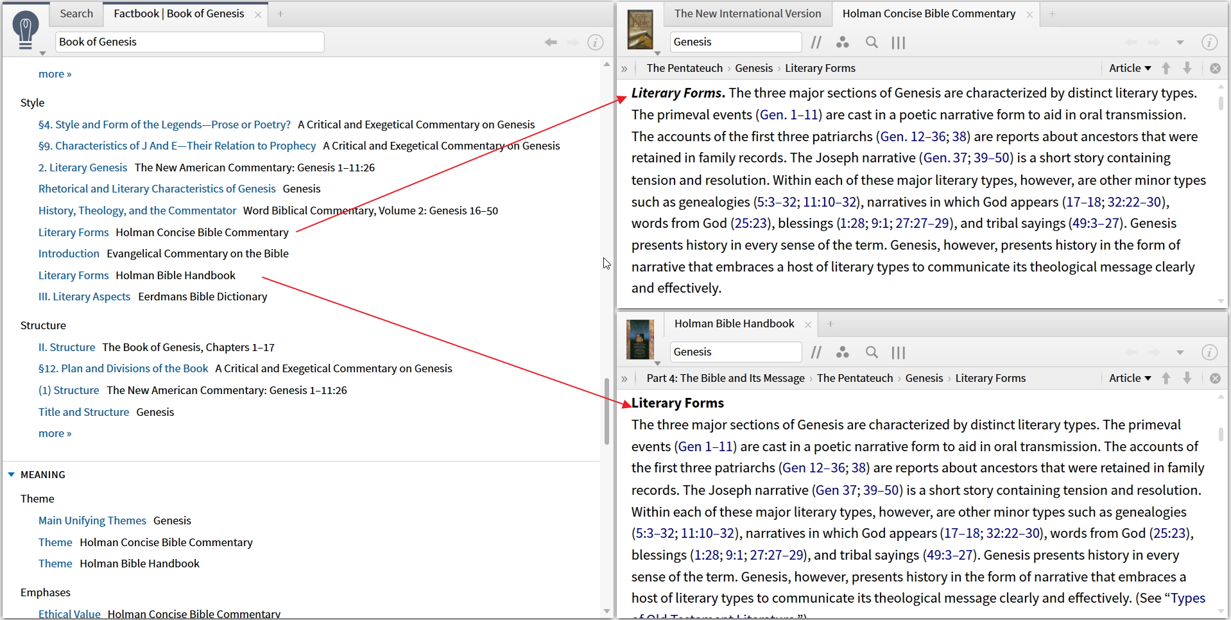Open Literary Forms from Holman Concise Commentary
The height and width of the screenshot is (620, 1231).
[74, 232]
